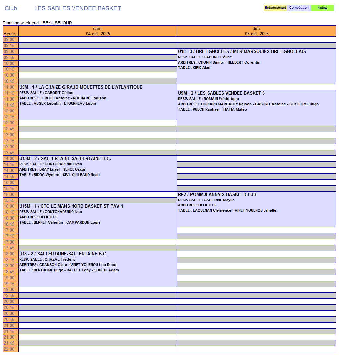Click the 13:00 time label
This screenshot has width=339, height=355.
pyautogui.click(x=9, y=135)
